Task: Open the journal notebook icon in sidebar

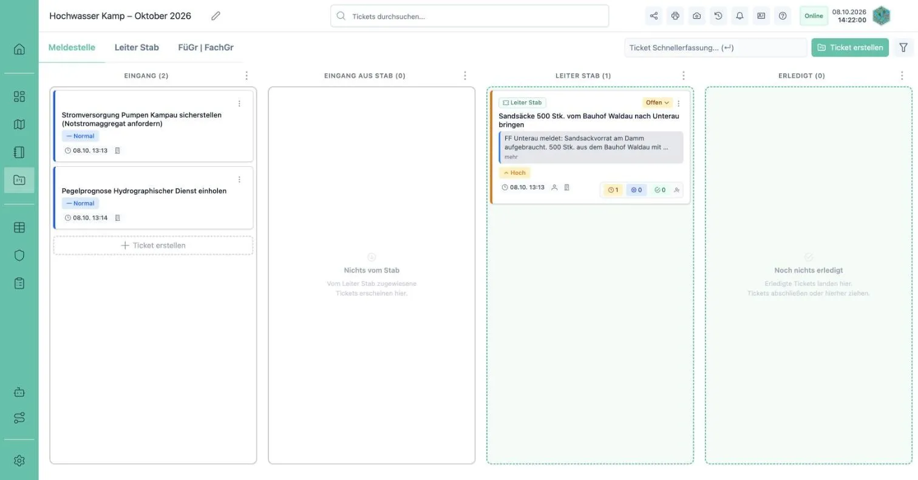Action: click(x=19, y=152)
